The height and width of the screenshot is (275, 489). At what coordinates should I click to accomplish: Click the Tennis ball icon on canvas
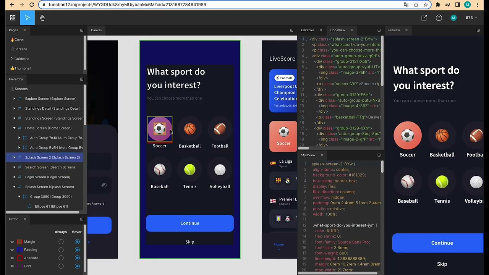pos(190,170)
